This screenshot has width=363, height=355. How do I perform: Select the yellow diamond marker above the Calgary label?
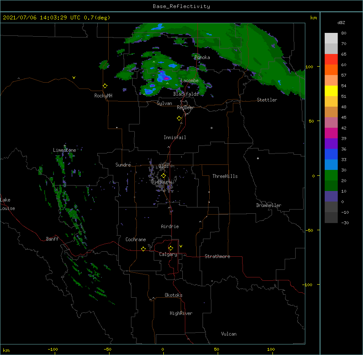click(x=171, y=248)
